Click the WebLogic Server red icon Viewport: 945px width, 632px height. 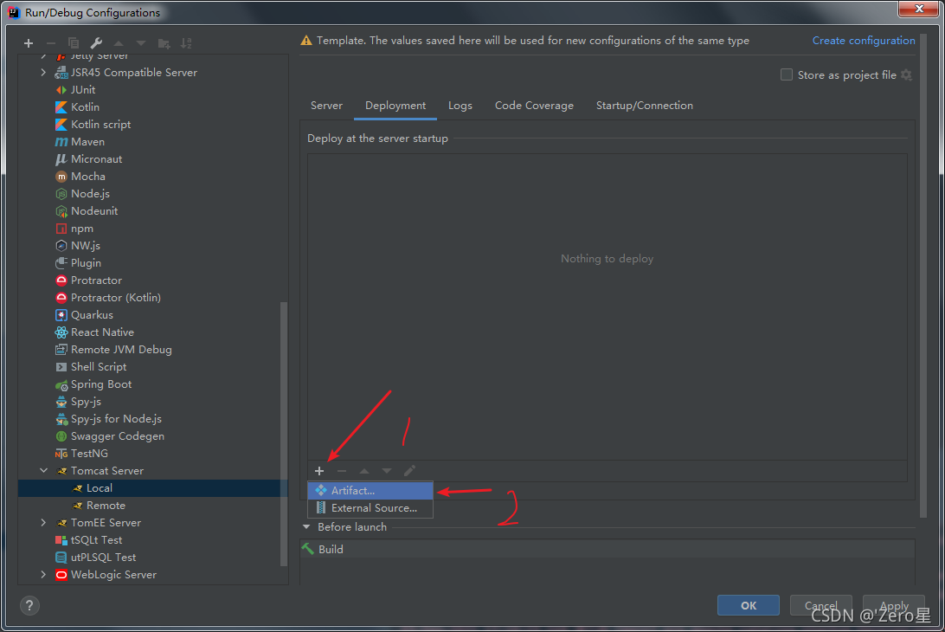coord(61,576)
